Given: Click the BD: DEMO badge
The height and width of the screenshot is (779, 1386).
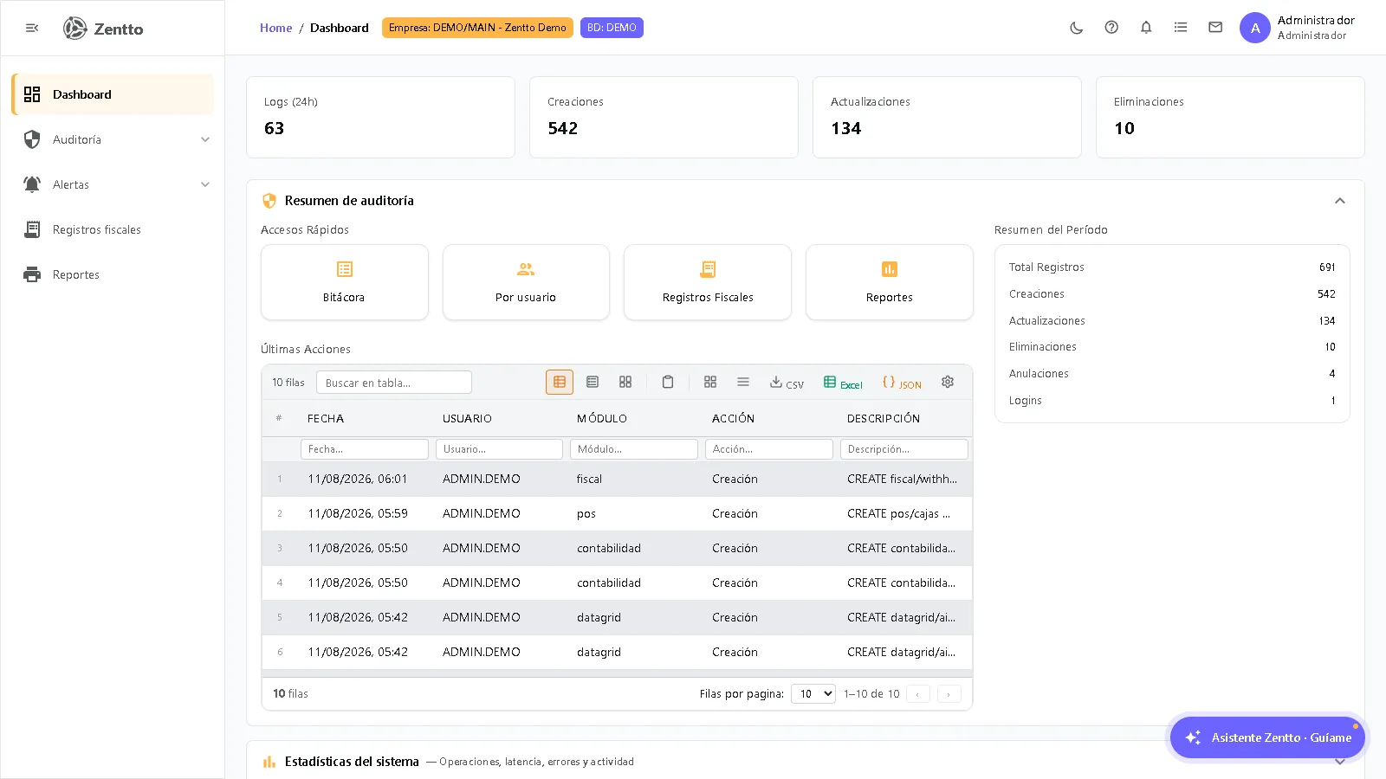Looking at the screenshot, I should coord(612,28).
